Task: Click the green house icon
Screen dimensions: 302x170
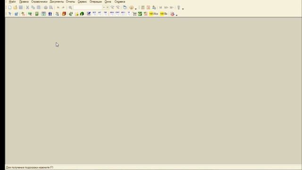Action: (x=82, y=14)
